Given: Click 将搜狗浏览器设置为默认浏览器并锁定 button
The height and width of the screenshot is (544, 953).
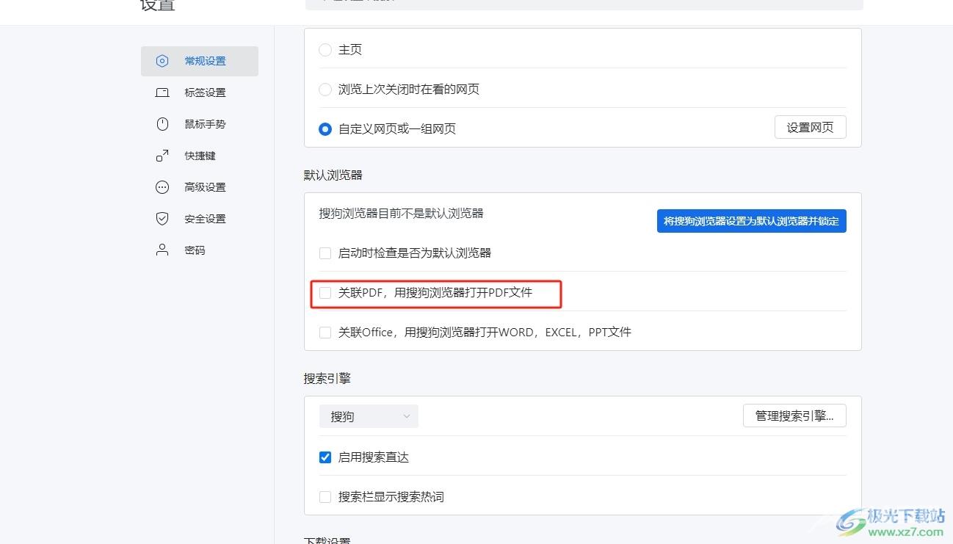Looking at the screenshot, I should click(752, 220).
